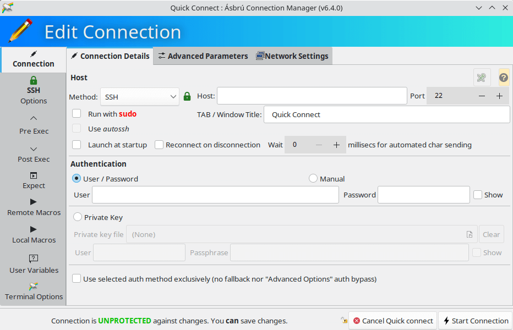Click Start Connection button

[476, 321]
